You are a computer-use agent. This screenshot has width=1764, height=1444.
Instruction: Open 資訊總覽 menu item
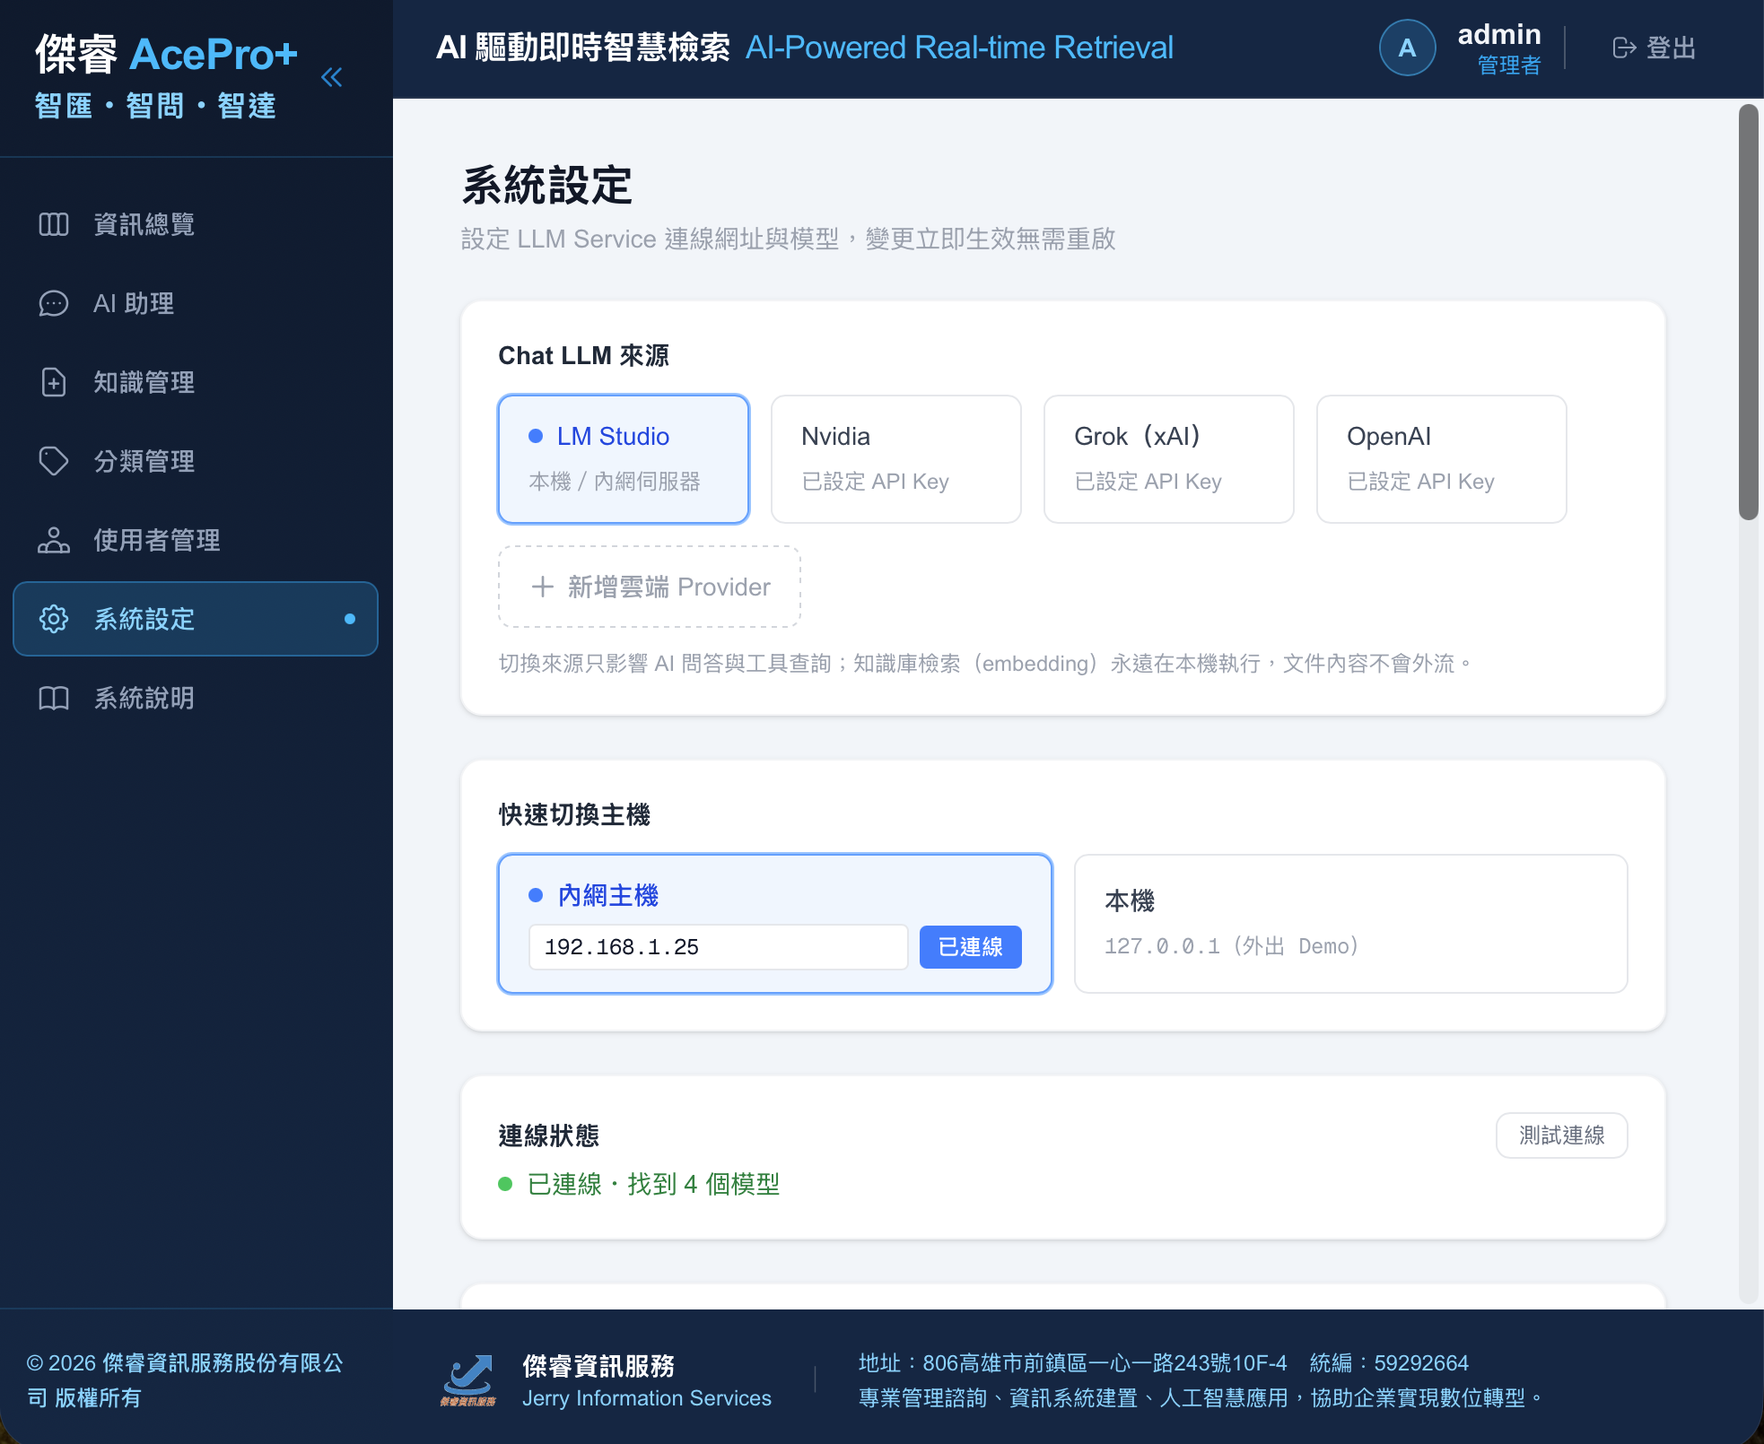(196, 224)
